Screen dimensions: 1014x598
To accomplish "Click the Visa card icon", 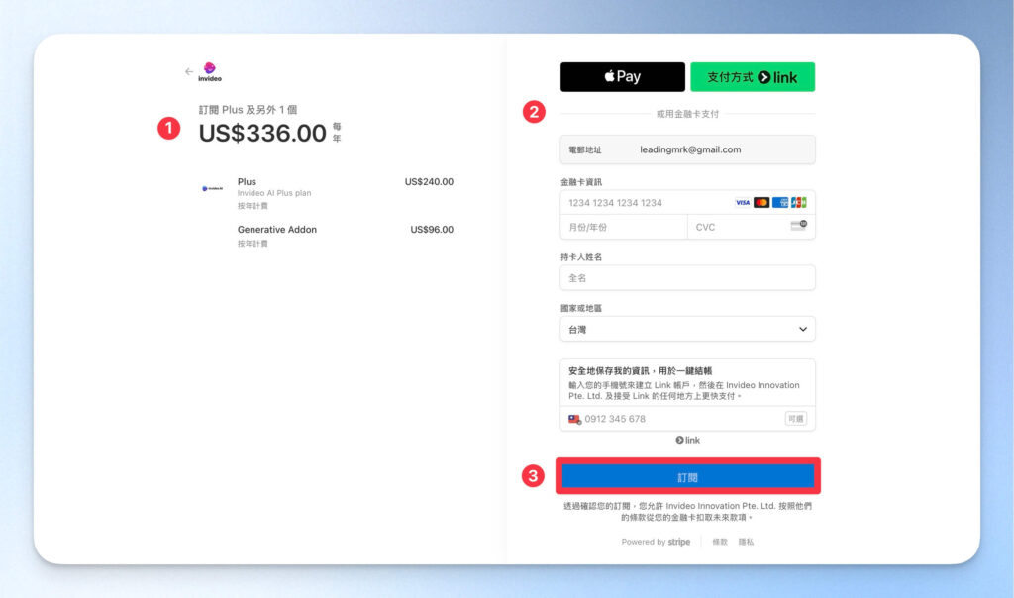I will [743, 202].
